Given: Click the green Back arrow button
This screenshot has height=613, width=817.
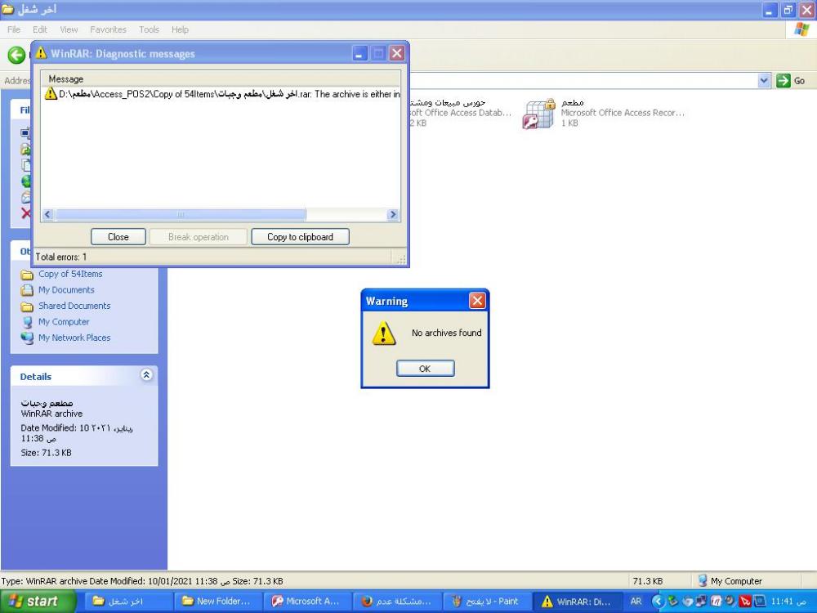Looking at the screenshot, I should tap(16, 55).
